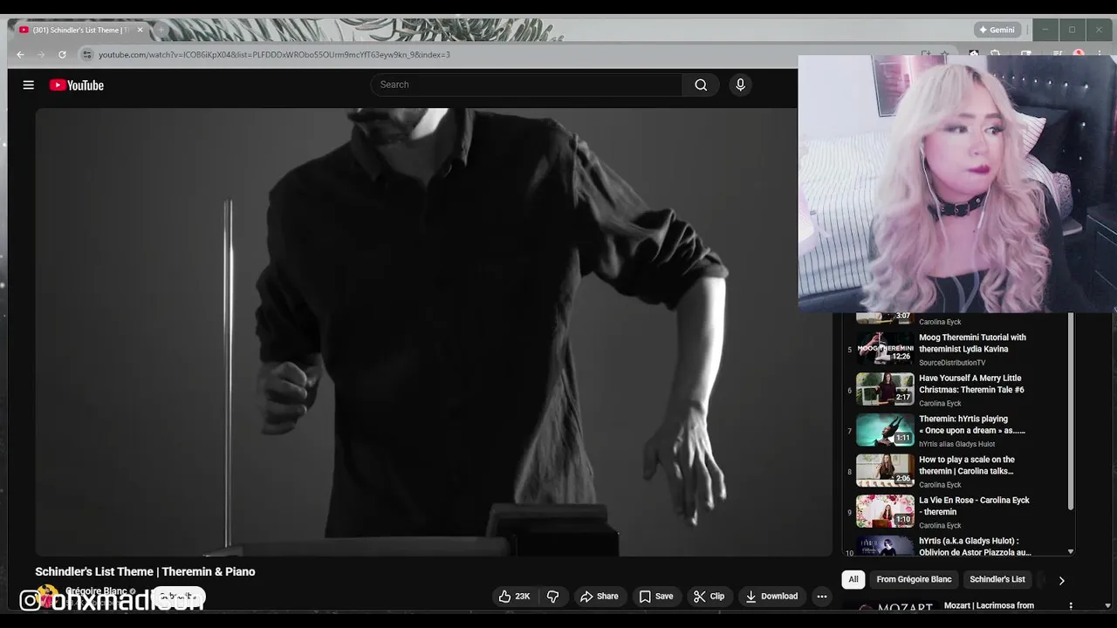Screen dimensions: 1117x628
Task: Open more actions ellipsis menu
Action: pyautogui.click(x=821, y=597)
